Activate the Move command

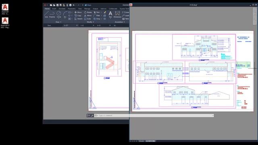tap(78, 12)
